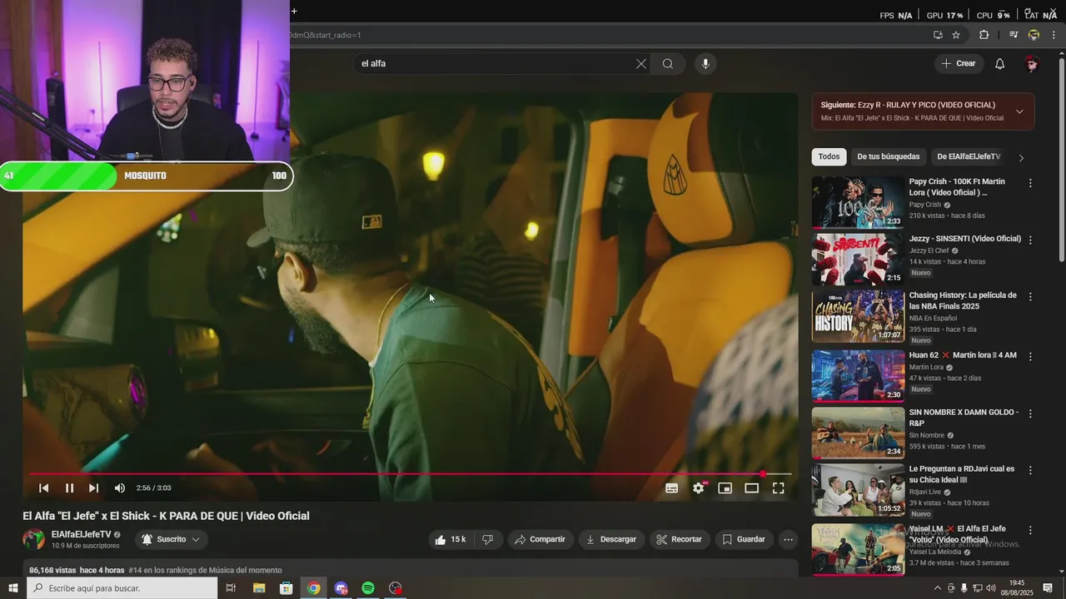This screenshot has height=599, width=1066.
Task: Open more actions menu below video
Action: point(788,539)
